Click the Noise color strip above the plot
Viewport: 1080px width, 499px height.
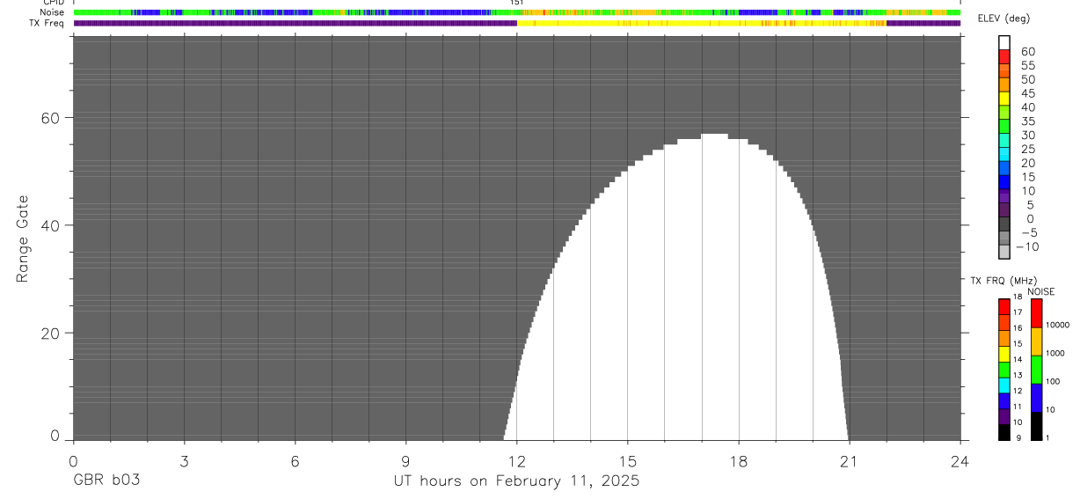(516, 12)
